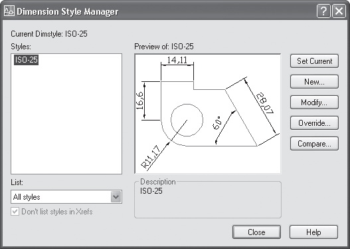Click the R11,17 radius label in preview
Image resolution: width=350 pixels, height=249 pixels.
click(x=151, y=157)
